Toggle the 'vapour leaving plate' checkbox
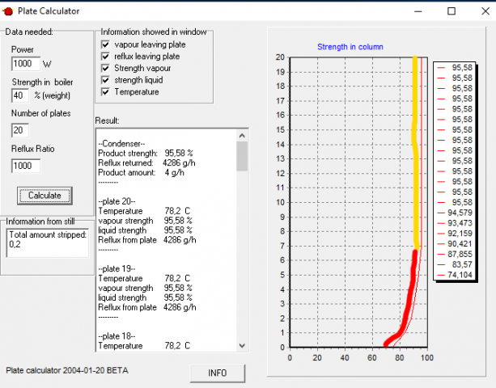 tap(105, 45)
